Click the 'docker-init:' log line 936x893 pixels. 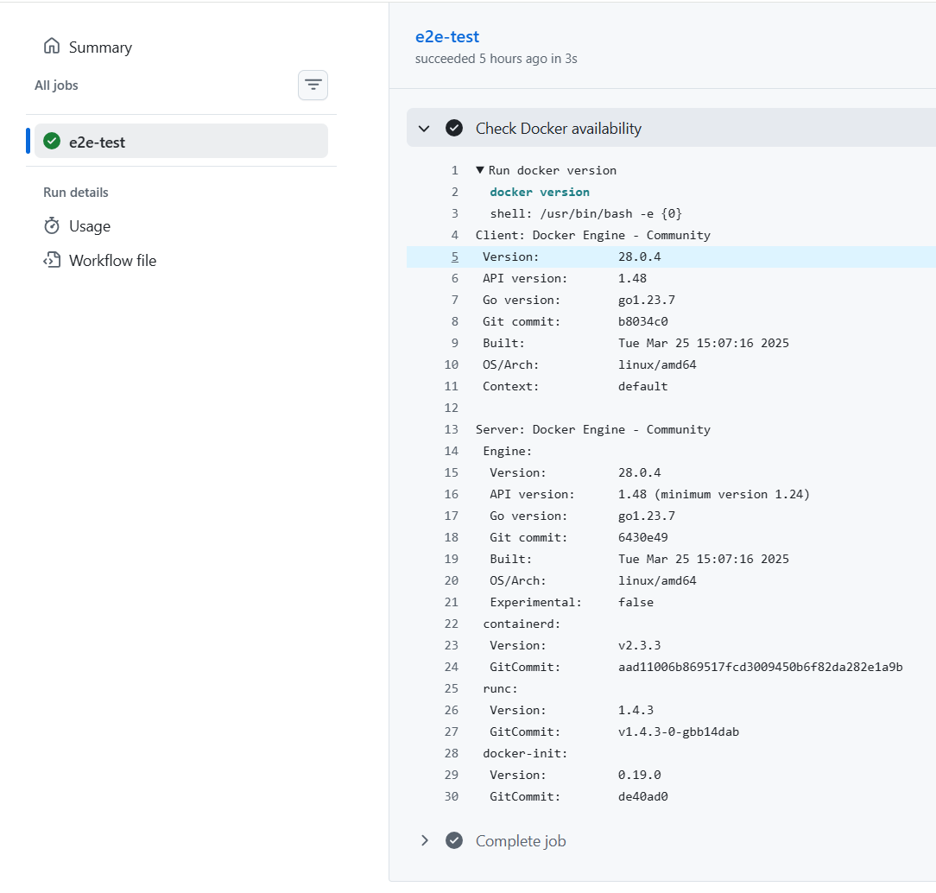click(525, 753)
